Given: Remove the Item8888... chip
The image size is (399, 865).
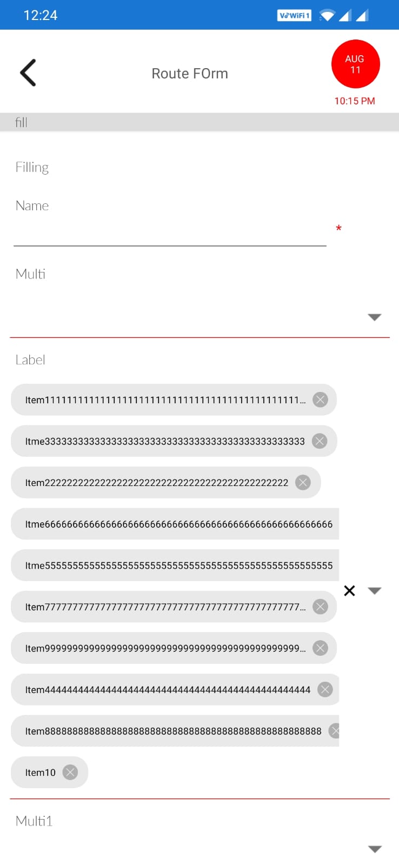Looking at the screenshot, I should tap(335, 730).
